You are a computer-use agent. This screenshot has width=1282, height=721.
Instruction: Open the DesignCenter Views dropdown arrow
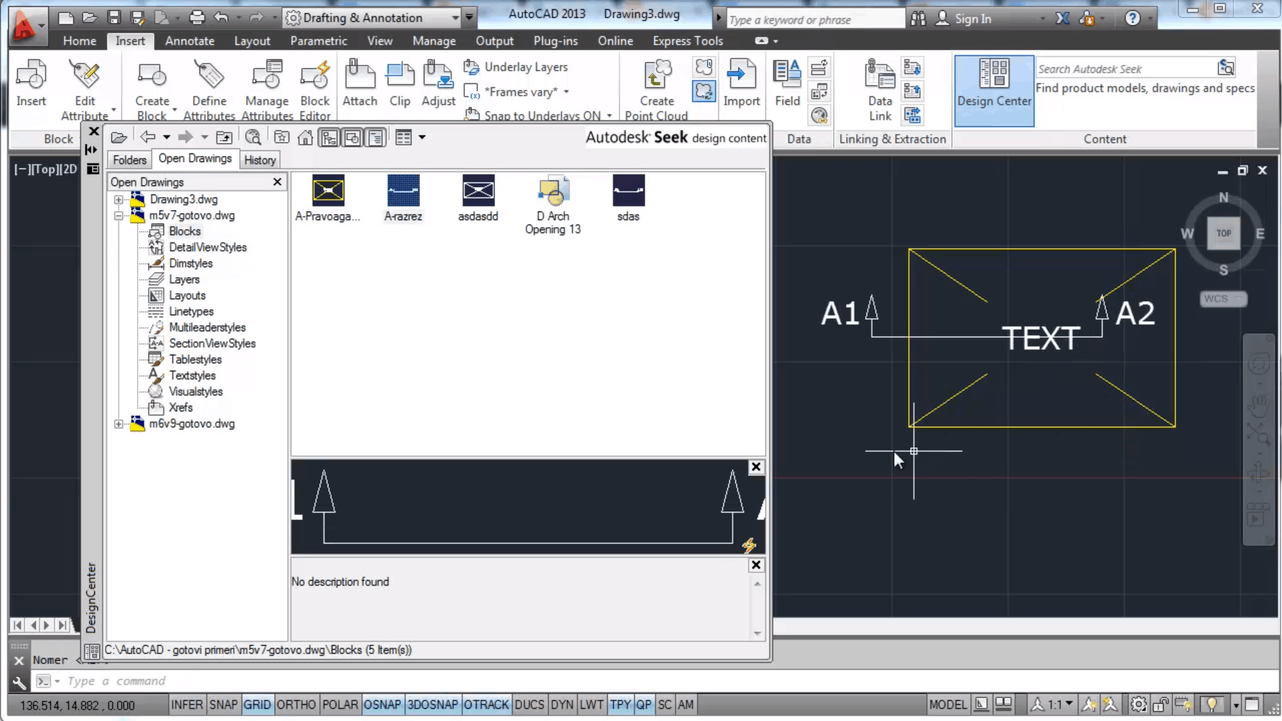[x=422, y=138]
